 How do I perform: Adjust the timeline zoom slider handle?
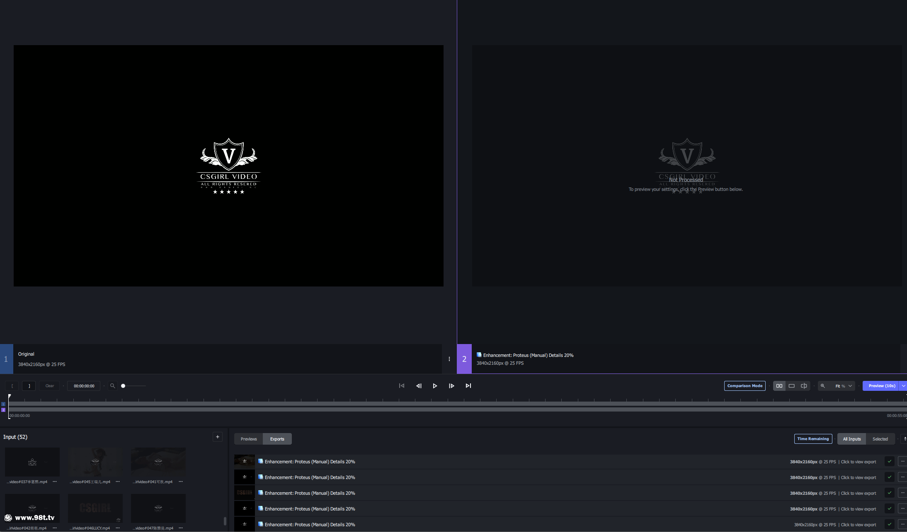point(123,386)
